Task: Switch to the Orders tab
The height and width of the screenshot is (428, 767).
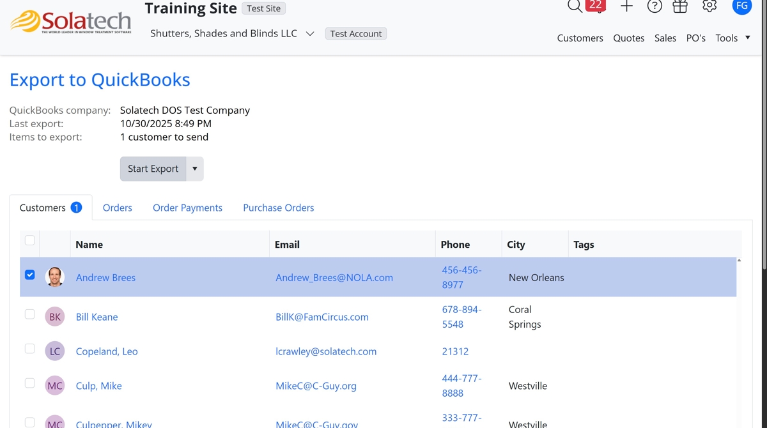Action: (x=118, y=208)
